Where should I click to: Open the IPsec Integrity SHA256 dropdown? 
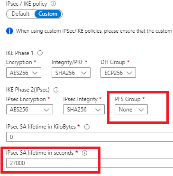(84, 110)
